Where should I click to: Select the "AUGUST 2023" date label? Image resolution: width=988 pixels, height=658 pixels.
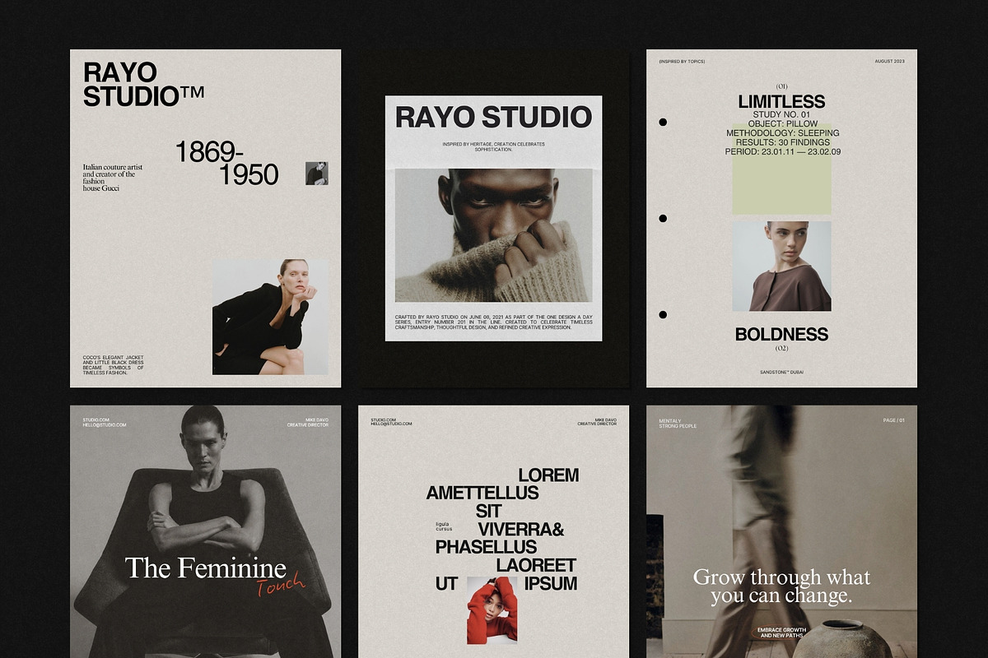(889, 62)
